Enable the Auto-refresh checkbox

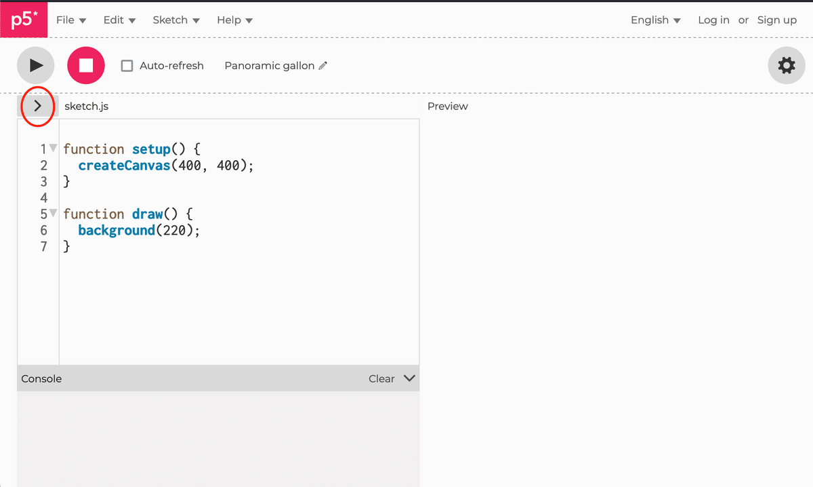(127, 66)
